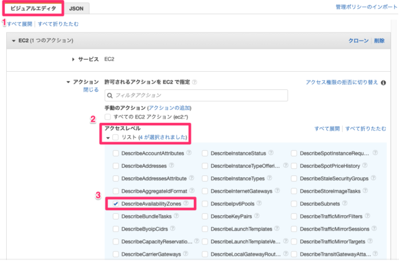The image size is (399, 262).
Task: Click help icon next to DescribeAvailabilityZones
Action: click(186, 203)
